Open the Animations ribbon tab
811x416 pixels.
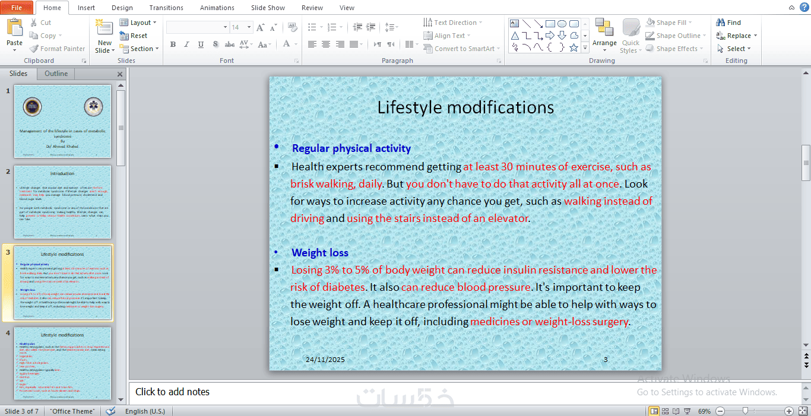pos(217,8)
